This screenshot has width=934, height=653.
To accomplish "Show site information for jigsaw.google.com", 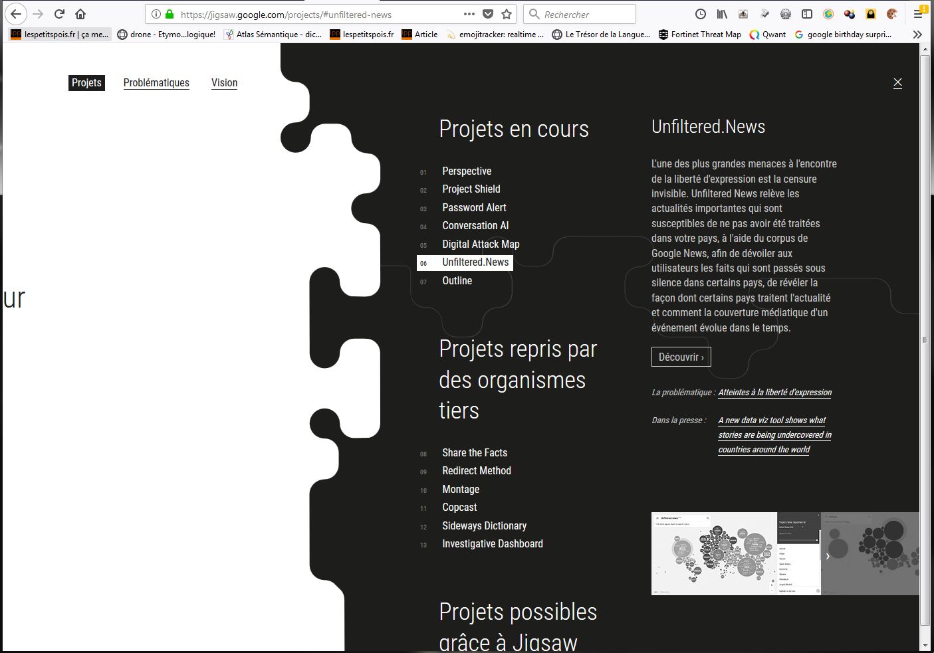I will click(x=156, y=14).
